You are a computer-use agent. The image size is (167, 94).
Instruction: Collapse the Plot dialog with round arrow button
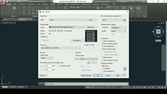coord(124,75)
